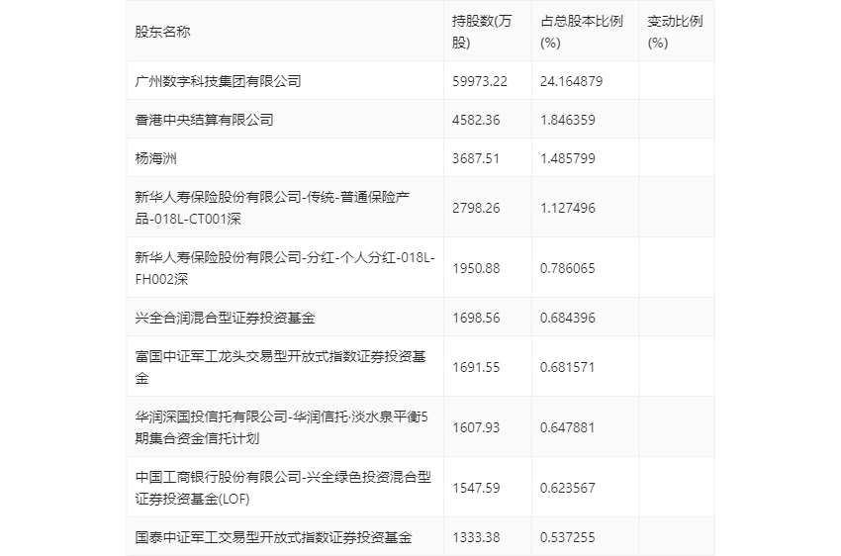841x556 pixels.
Task: Click the holding value 2798.26
Action: pos(476,208)
